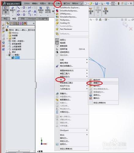Click the Sketch Fillet tool icon

click(29, 15)
